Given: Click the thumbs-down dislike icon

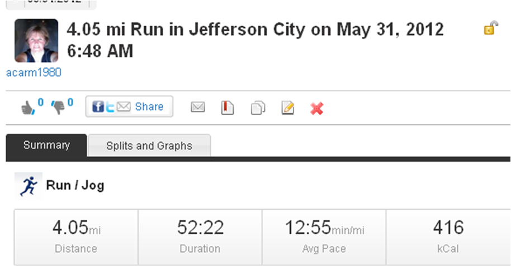Looking at the screenshot, I should click(x=58, y=107).
